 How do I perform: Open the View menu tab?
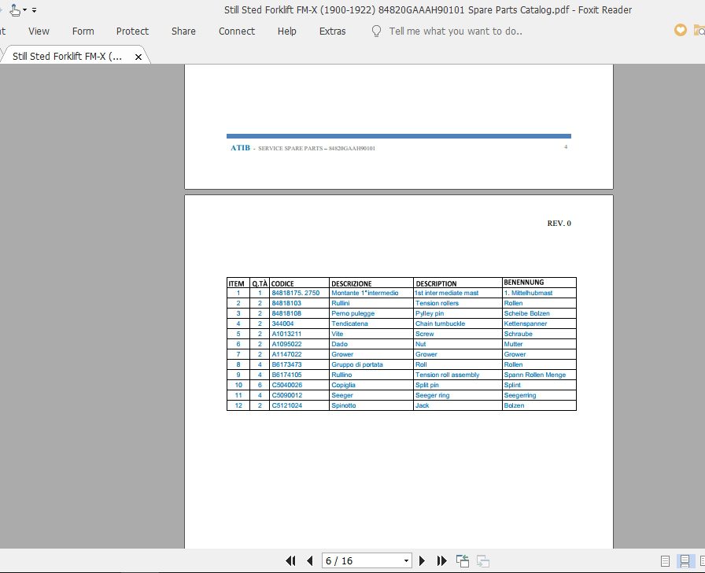pyautogui.click(x=39, y=31)
